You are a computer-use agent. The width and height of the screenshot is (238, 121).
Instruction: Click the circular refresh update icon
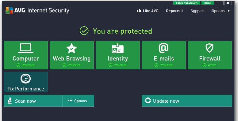coord(148,101)
